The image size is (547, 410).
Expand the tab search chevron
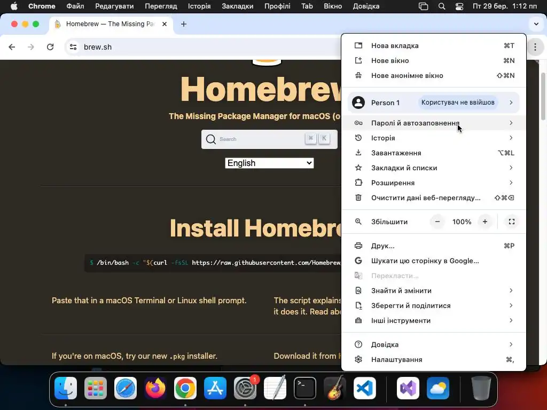pyautogui.click(x=536, y=24)
